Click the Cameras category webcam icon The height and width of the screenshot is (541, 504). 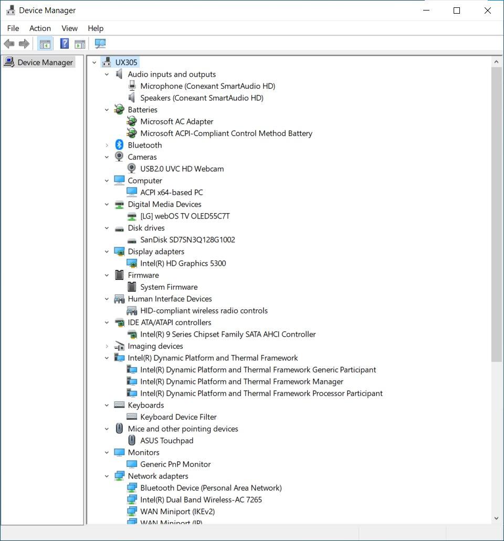pos(119,157)
